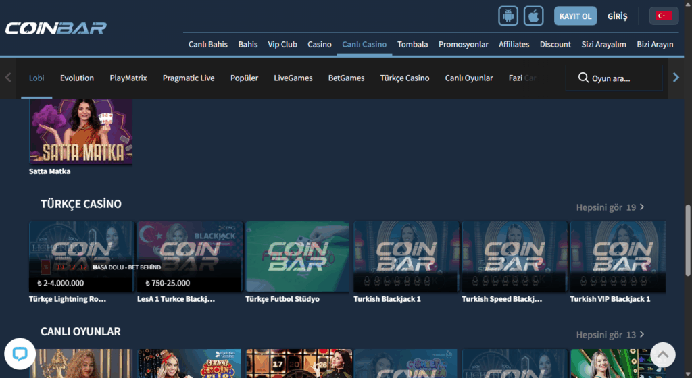This screenshot has height=378, width=692.
Task: Select the Lobi tab
Action: click(x=36, y=78)
